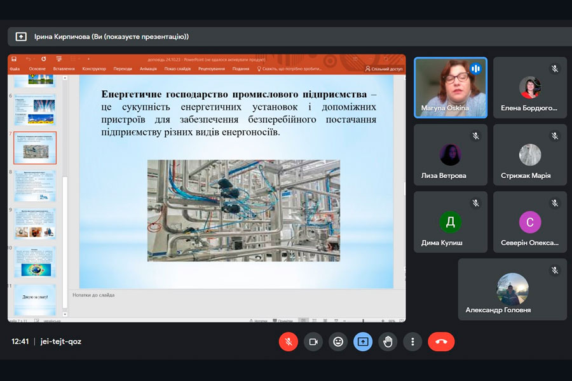Open the emoji reactions button
572x381 pixels.
(338, 342)
